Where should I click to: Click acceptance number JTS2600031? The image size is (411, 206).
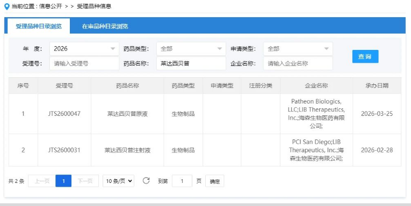point(64,150)
